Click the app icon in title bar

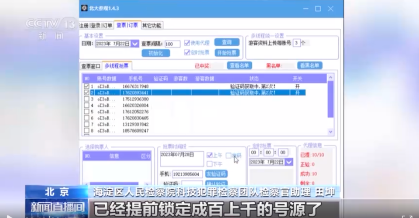pyautogui.click(x=84, y=8)
